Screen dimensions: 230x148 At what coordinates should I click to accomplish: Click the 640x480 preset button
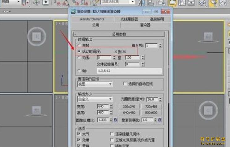129,113
